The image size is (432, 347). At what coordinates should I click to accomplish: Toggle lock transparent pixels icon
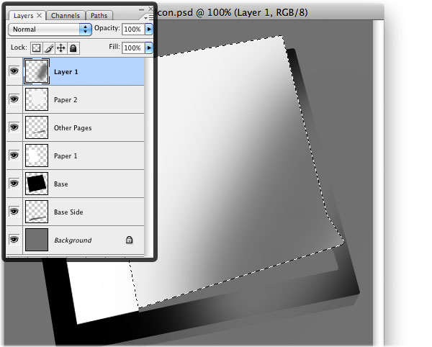[x=37, y=48]
